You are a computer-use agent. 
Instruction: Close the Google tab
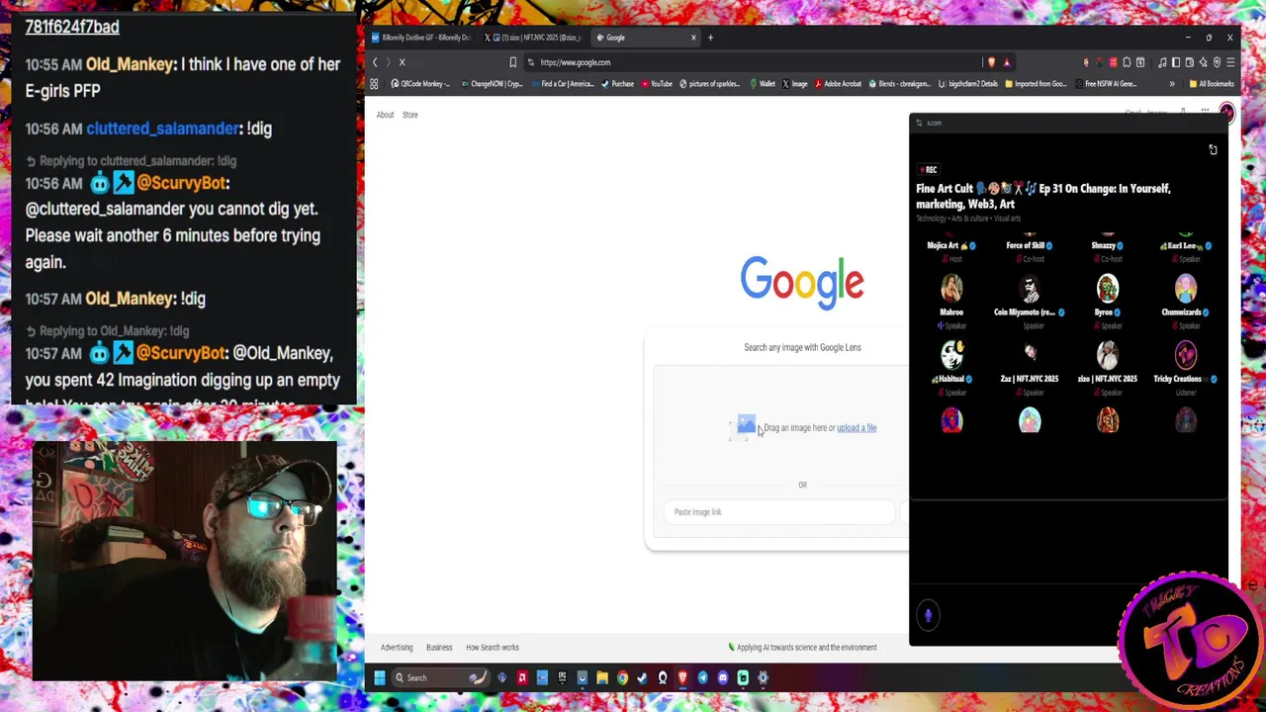point(693,38)
